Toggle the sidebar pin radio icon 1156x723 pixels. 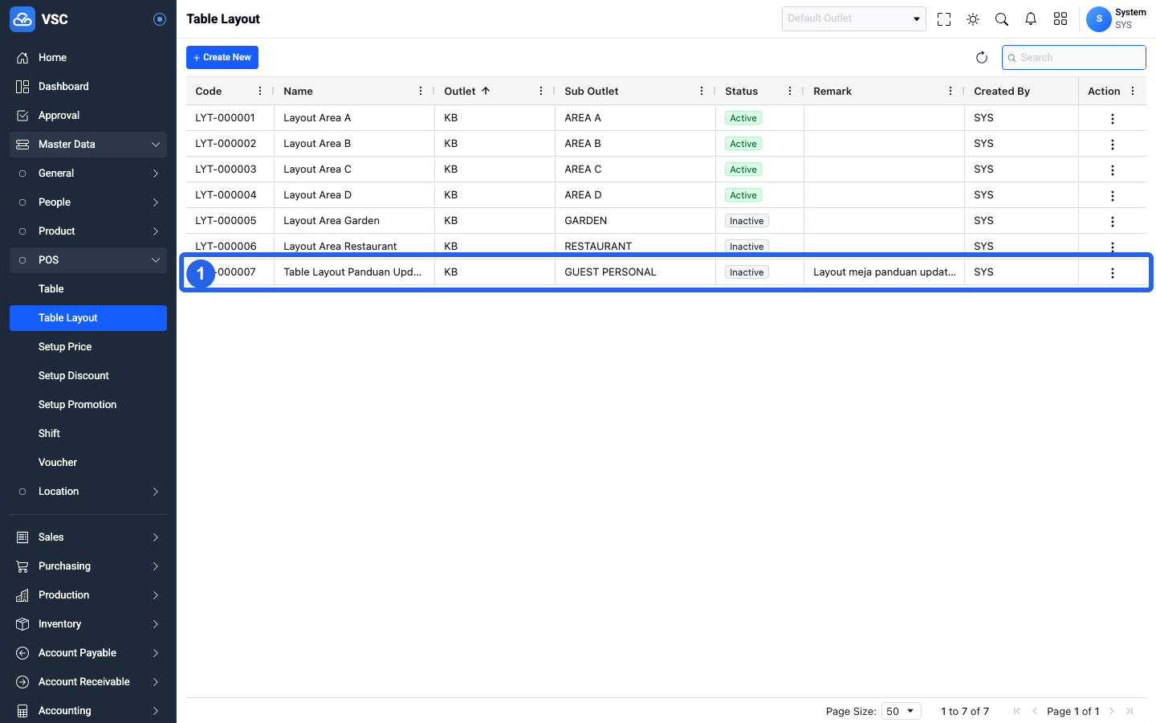pos(160,19)
